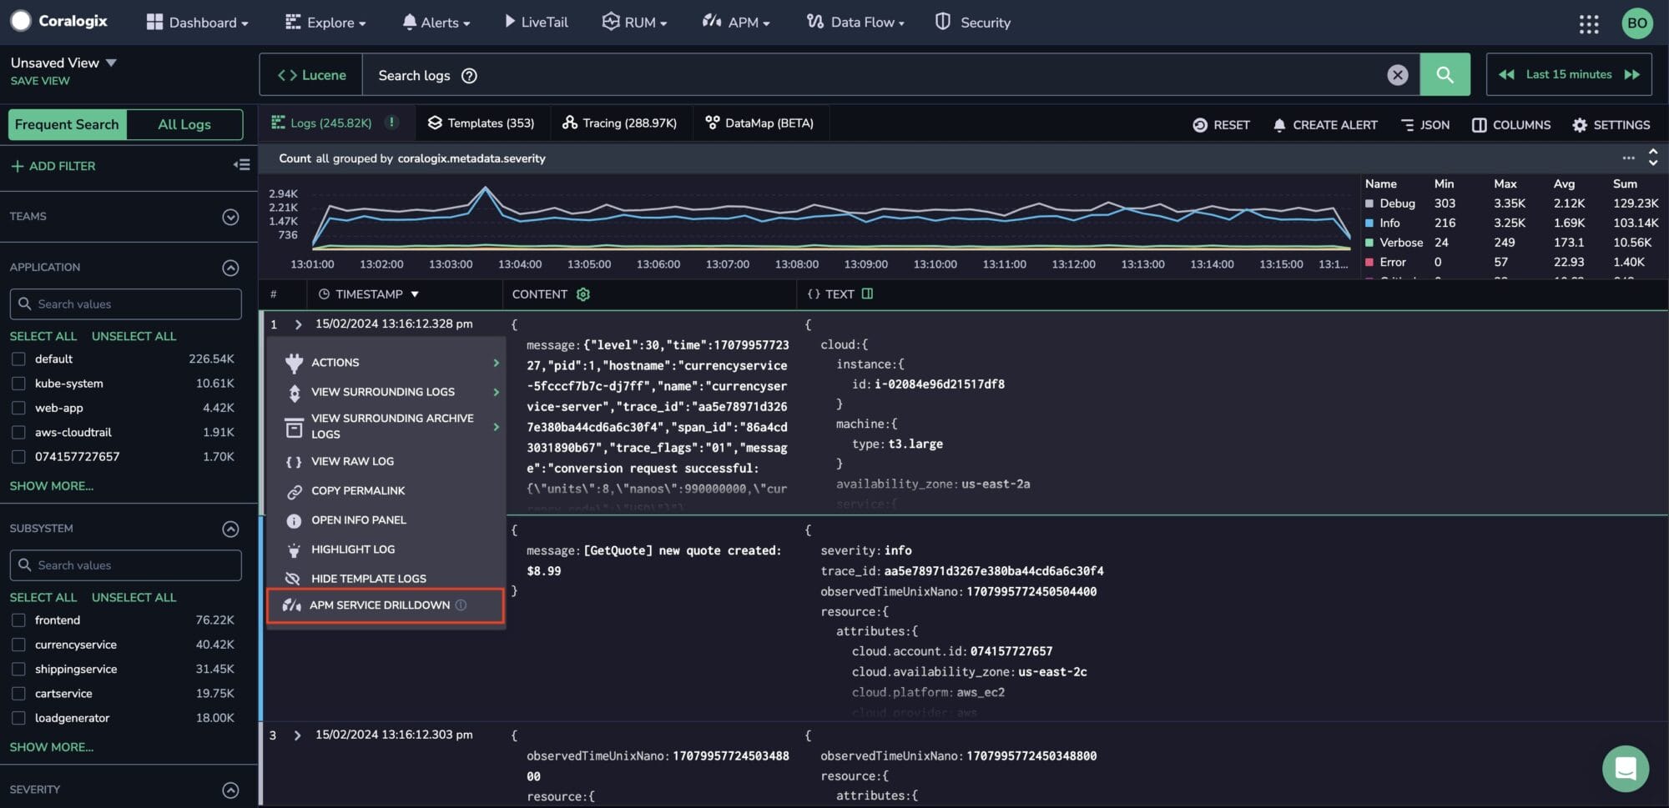Click the Lucene query mode button
This screenshot has width=1669, height=808.
(311, 75)
